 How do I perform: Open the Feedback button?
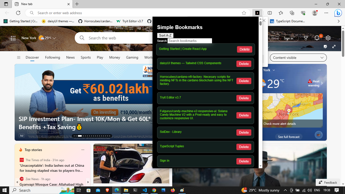tap(328, 182)
